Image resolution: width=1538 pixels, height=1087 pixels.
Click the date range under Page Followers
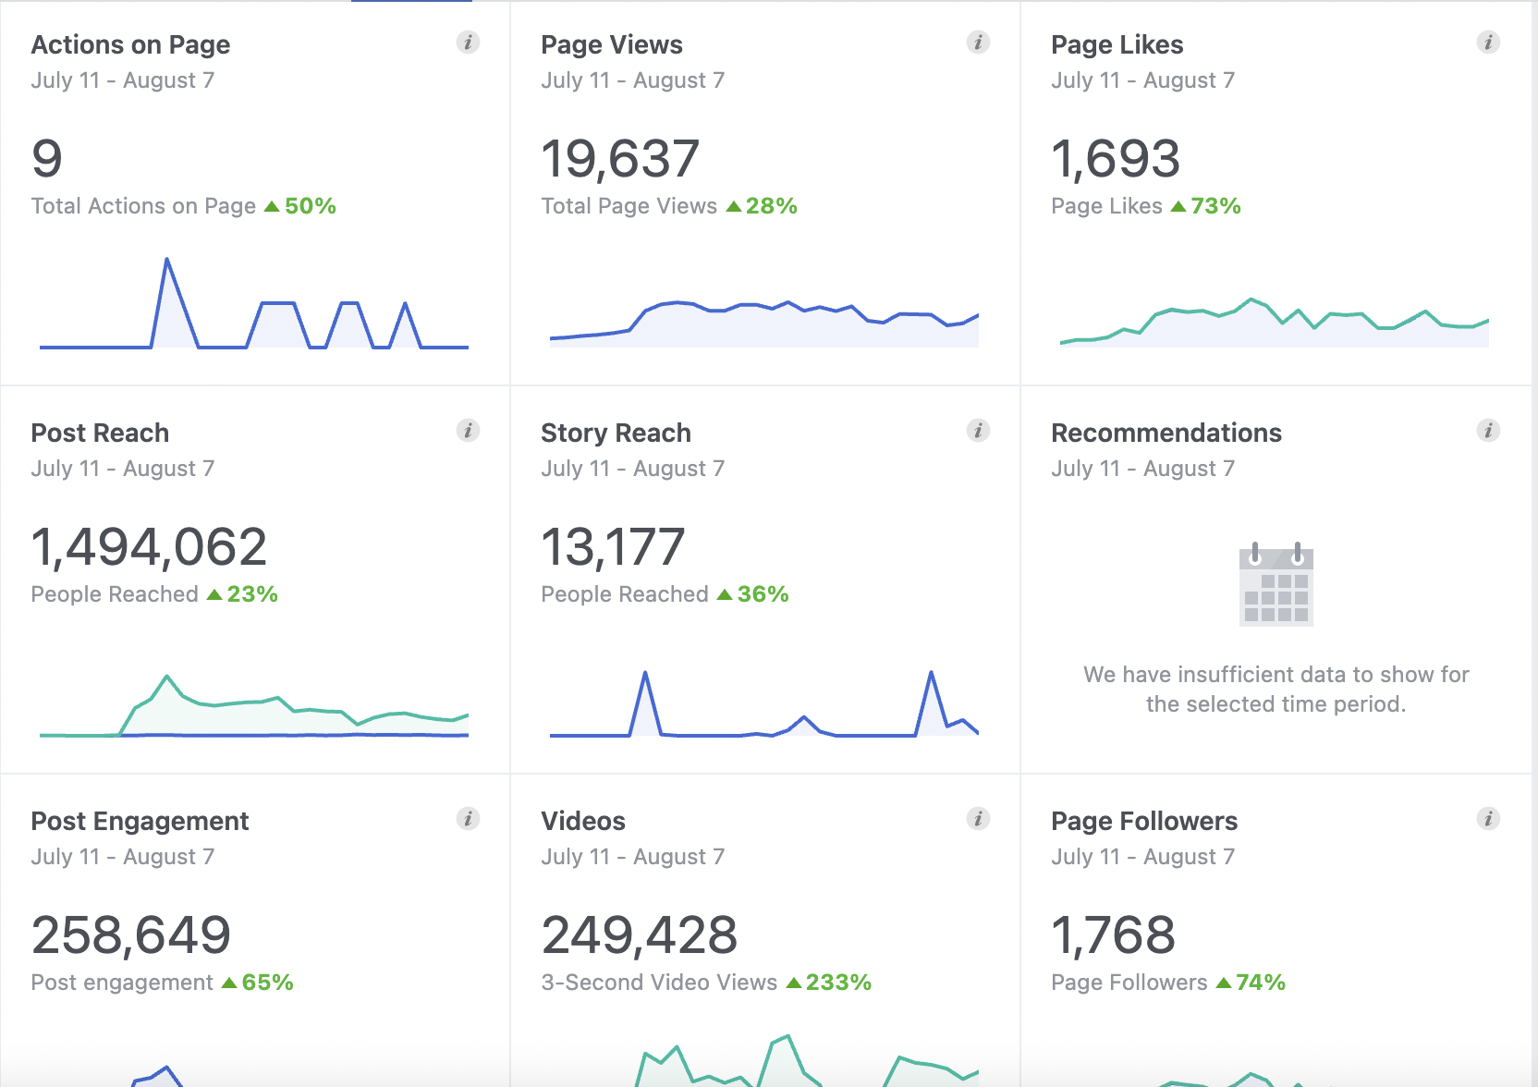click(1143, 857)
